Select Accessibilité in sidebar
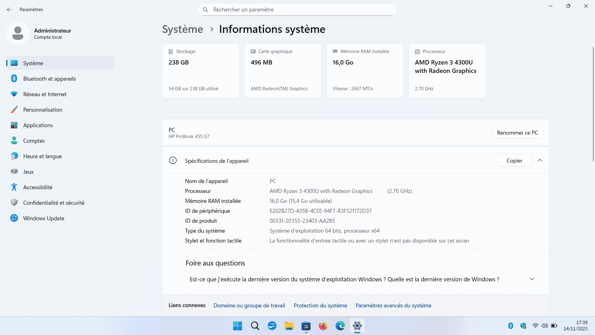Screen dimensions: 595x335 pyautogui.click(x=37, y=187)
